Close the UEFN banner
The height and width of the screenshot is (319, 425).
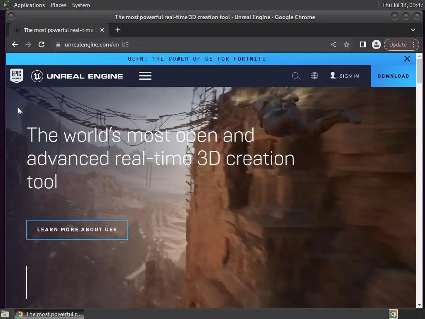pos(407,59)
